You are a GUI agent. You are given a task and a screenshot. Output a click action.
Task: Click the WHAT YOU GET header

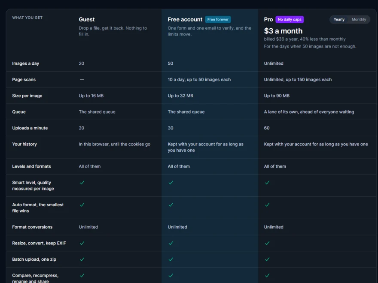27,18
